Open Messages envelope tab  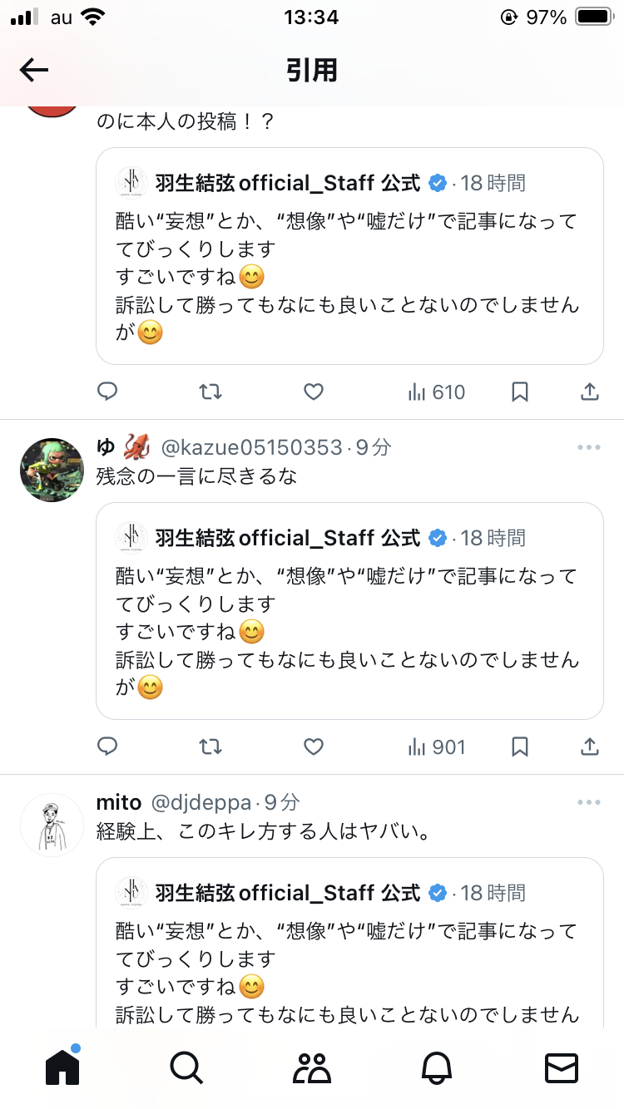562,1067
